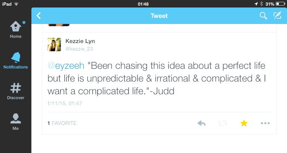Reply to Kezzie Lyn's tweet
This screenshot has width=287, height=153.
pos(201,123)
